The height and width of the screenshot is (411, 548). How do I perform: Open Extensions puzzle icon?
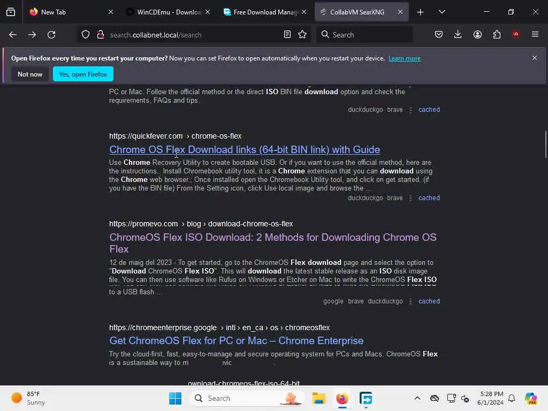[497, 34]
